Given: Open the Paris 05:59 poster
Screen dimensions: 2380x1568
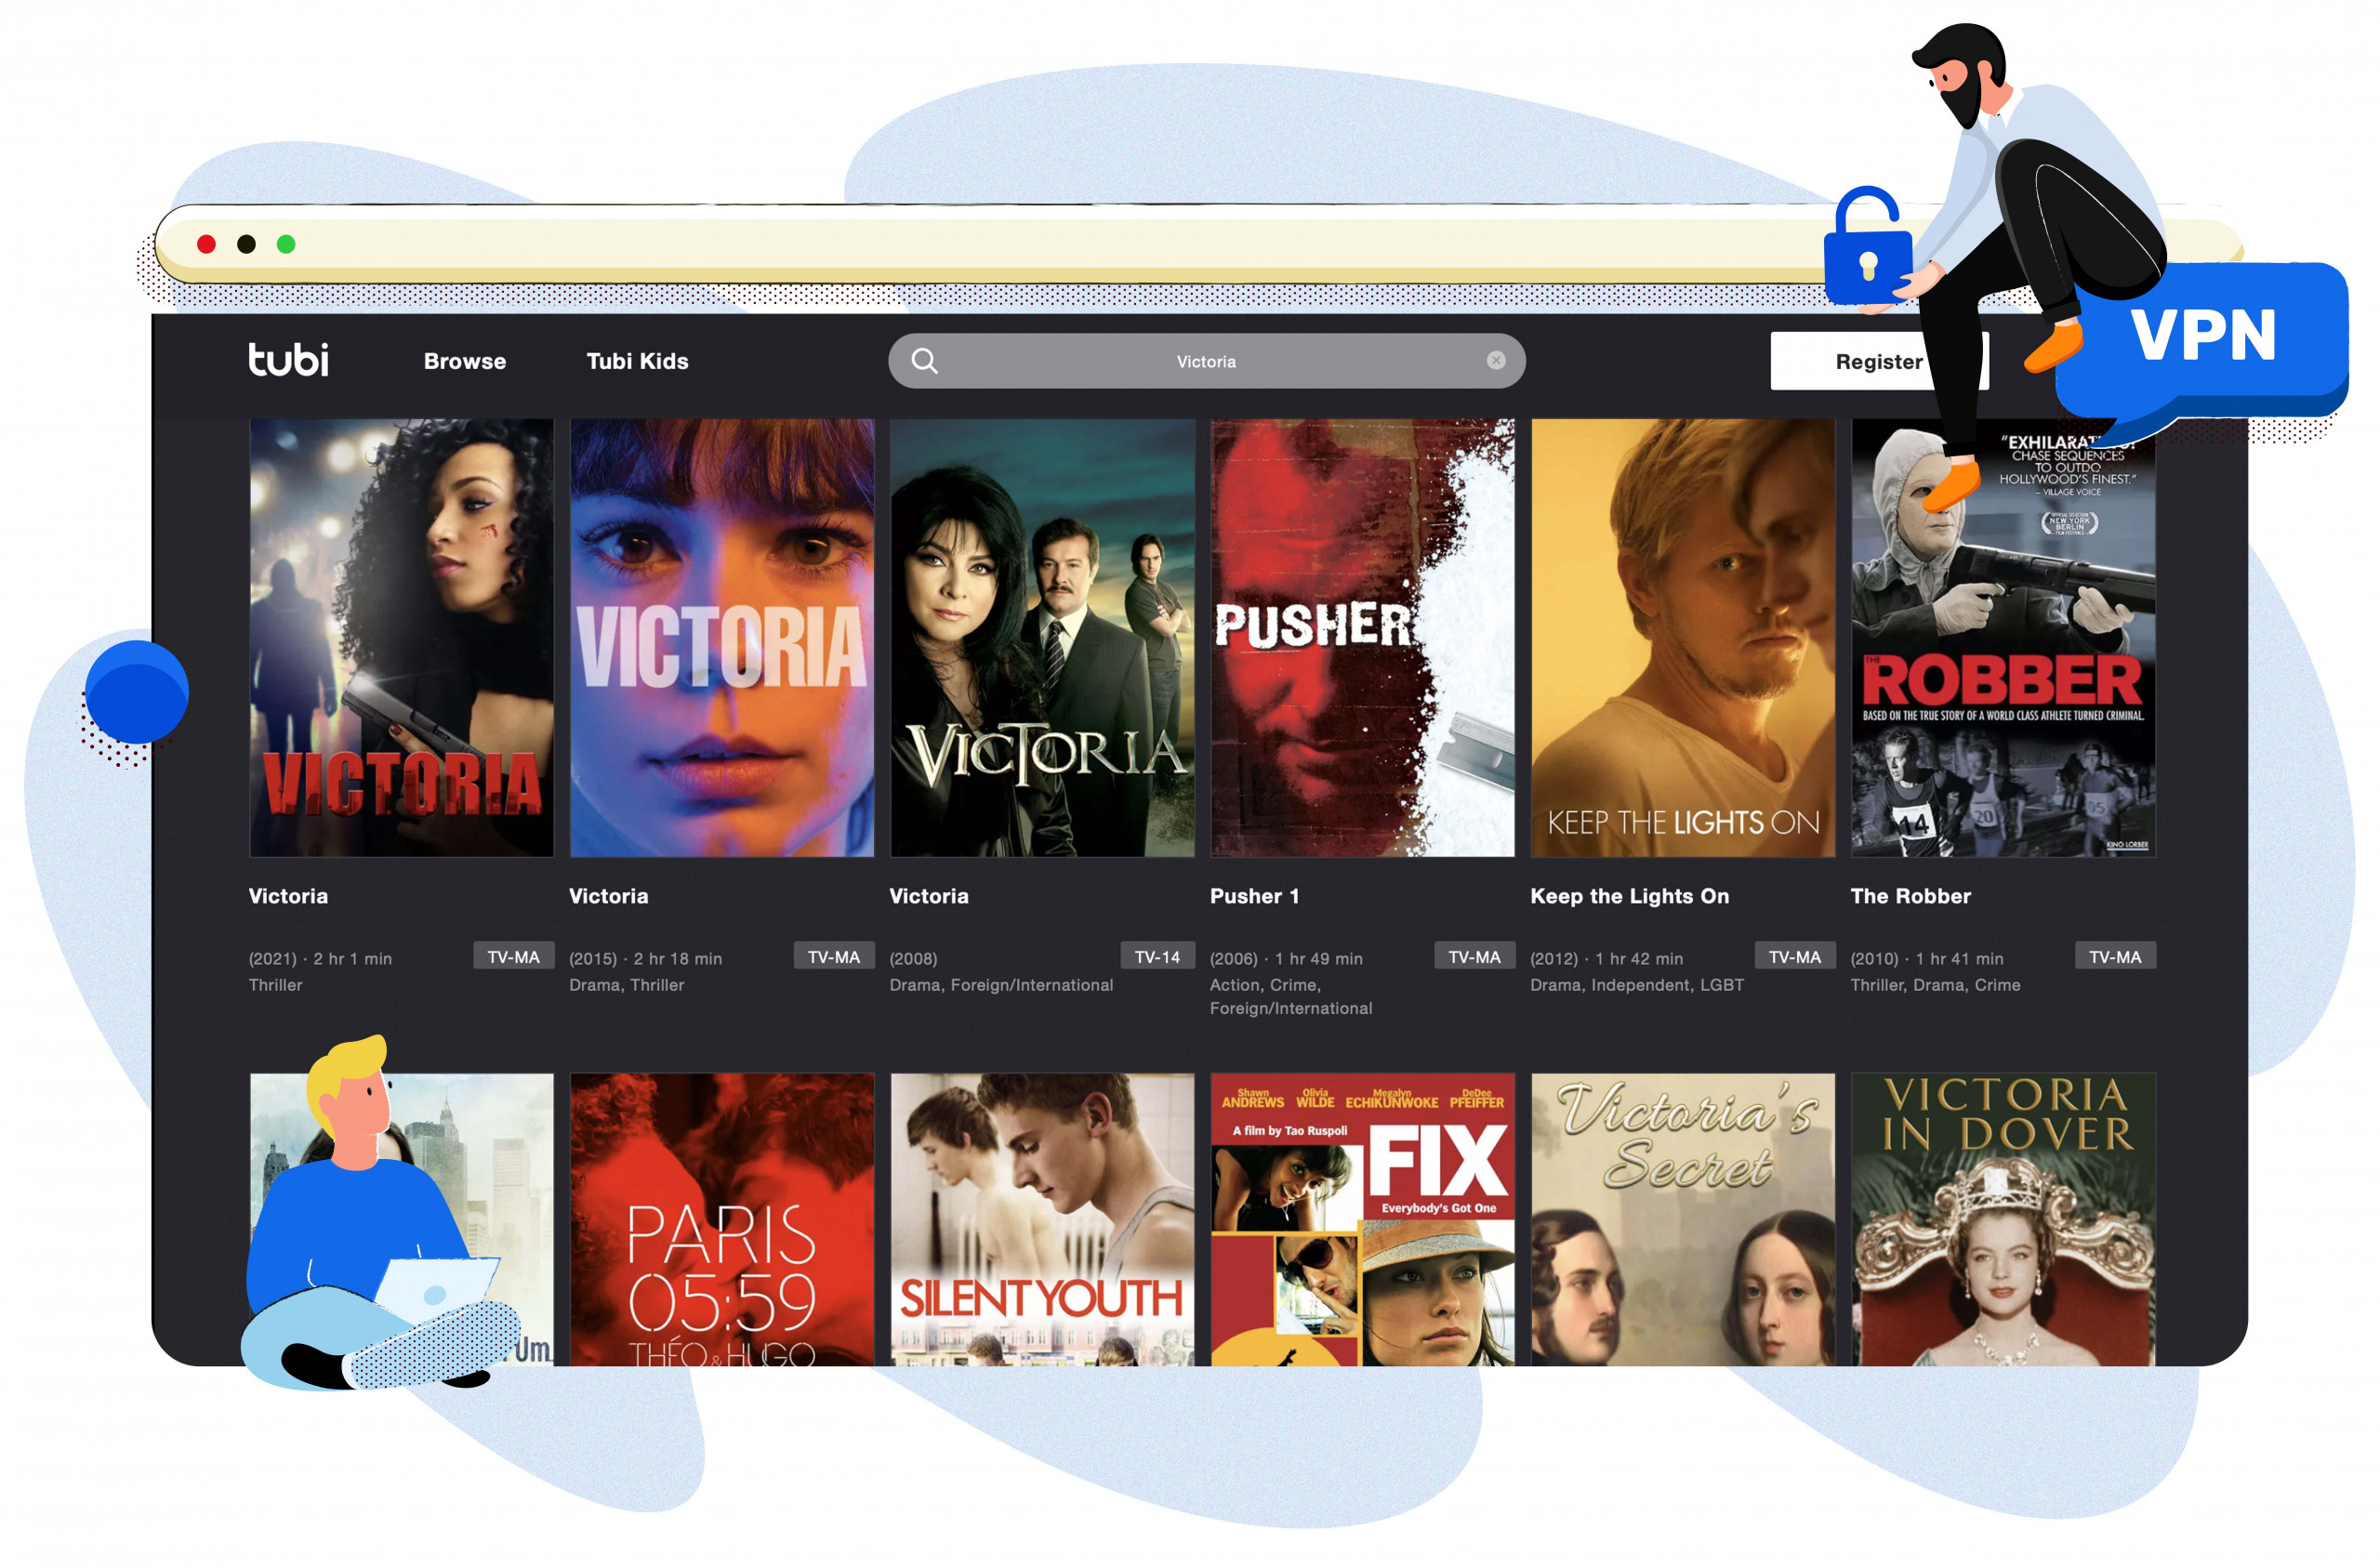Looking at the screenshot, I should [x=722, y=1220].
